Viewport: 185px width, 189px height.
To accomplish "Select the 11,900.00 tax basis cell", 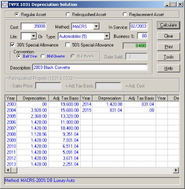I will point(64,122).
